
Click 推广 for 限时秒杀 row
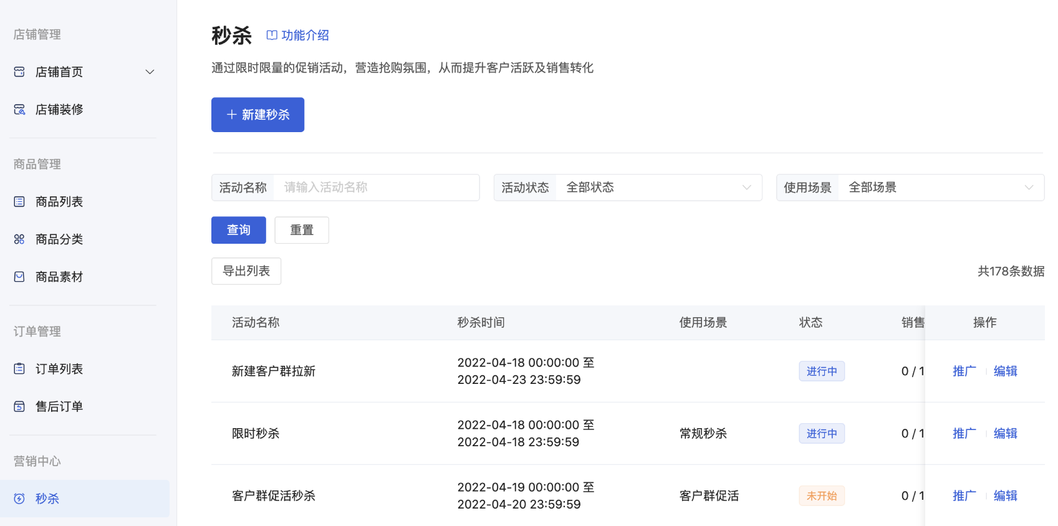(x=964, y=434)
